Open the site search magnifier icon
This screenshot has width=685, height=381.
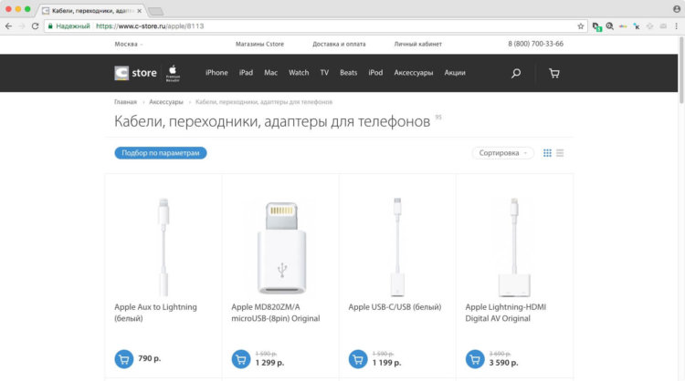[x=516, y=73]
